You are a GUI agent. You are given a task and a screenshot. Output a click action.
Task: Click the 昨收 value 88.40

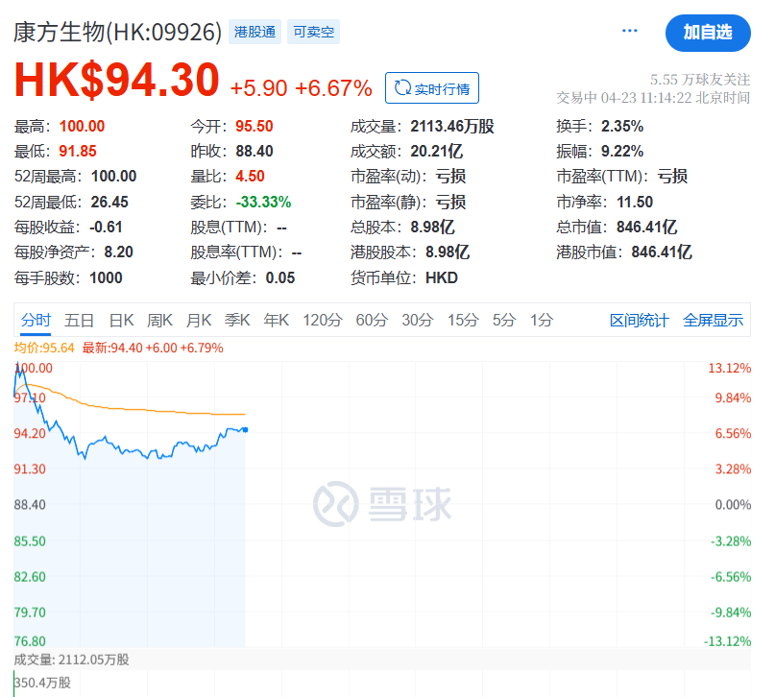point(254,151)
